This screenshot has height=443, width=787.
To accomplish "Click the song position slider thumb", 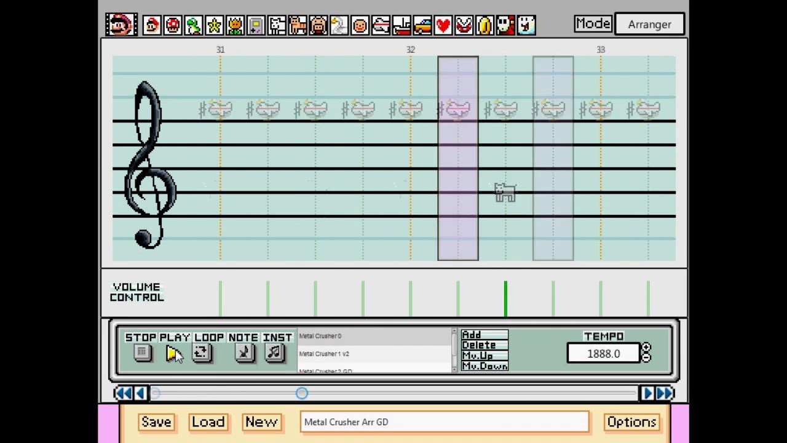I will pyautogui.click(x=301, y=393).
